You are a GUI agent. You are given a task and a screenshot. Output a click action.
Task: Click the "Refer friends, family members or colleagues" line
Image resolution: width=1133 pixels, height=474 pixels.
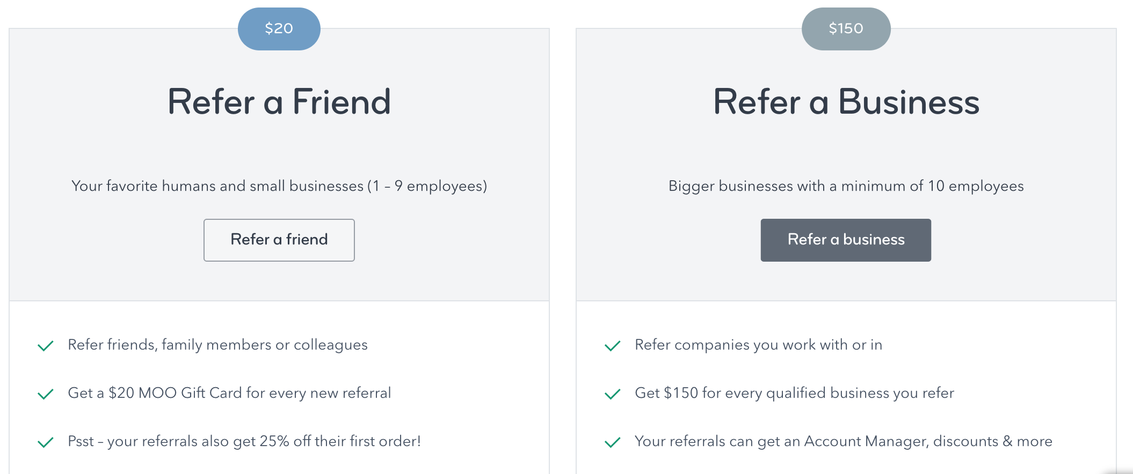pos(217,345)
